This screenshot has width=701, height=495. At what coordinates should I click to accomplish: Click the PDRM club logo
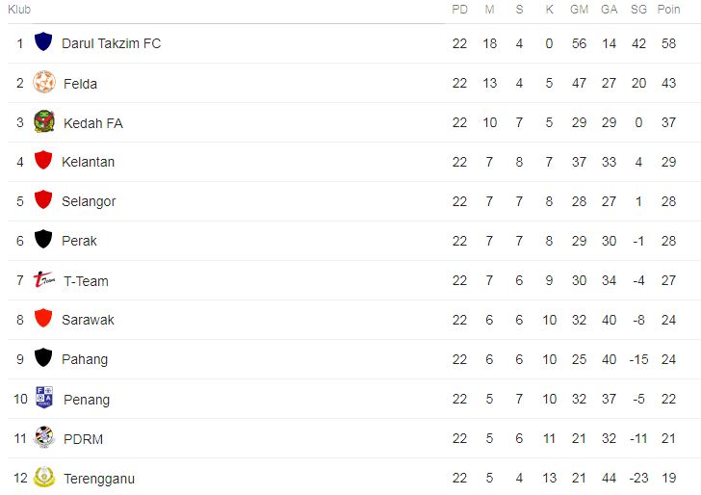(44, 438)
